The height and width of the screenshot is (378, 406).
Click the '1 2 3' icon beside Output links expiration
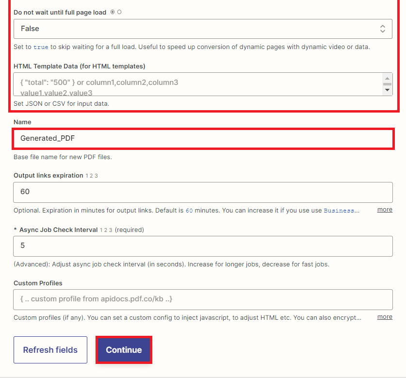tap(92, 176)
